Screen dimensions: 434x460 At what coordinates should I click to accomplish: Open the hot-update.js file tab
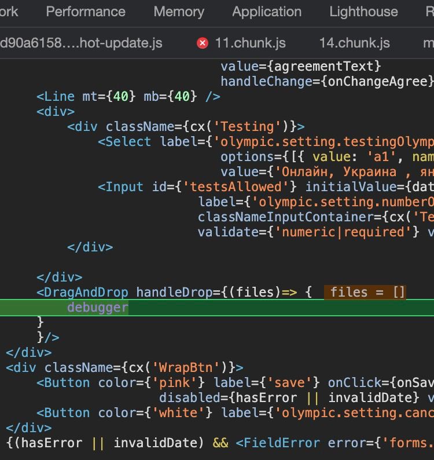pos(81,43)
